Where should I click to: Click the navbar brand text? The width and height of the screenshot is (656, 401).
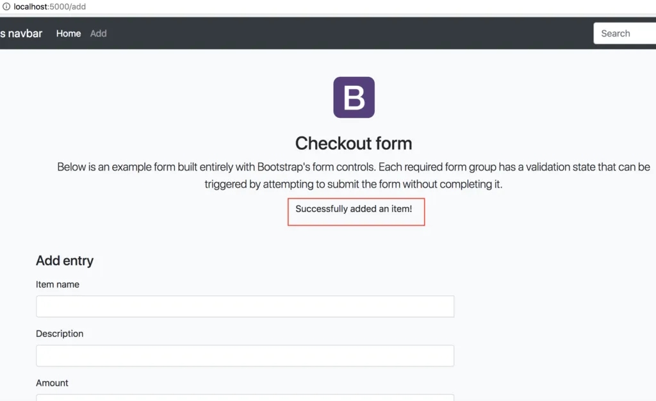click(x=21, y=33)
